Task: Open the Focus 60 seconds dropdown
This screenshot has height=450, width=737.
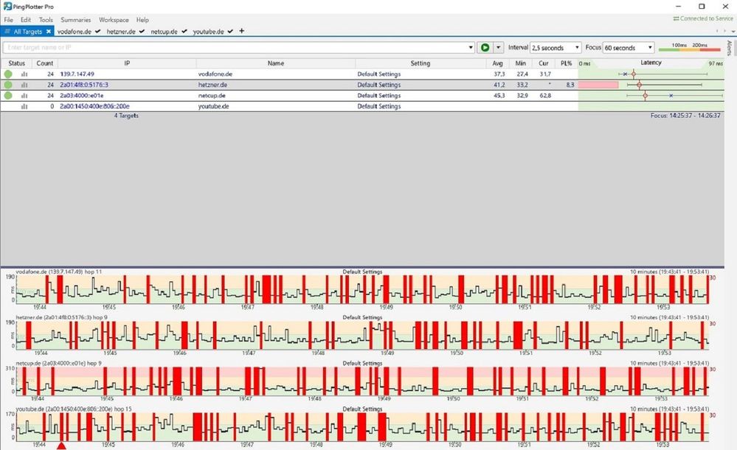Action: click(x=629, y=47)
